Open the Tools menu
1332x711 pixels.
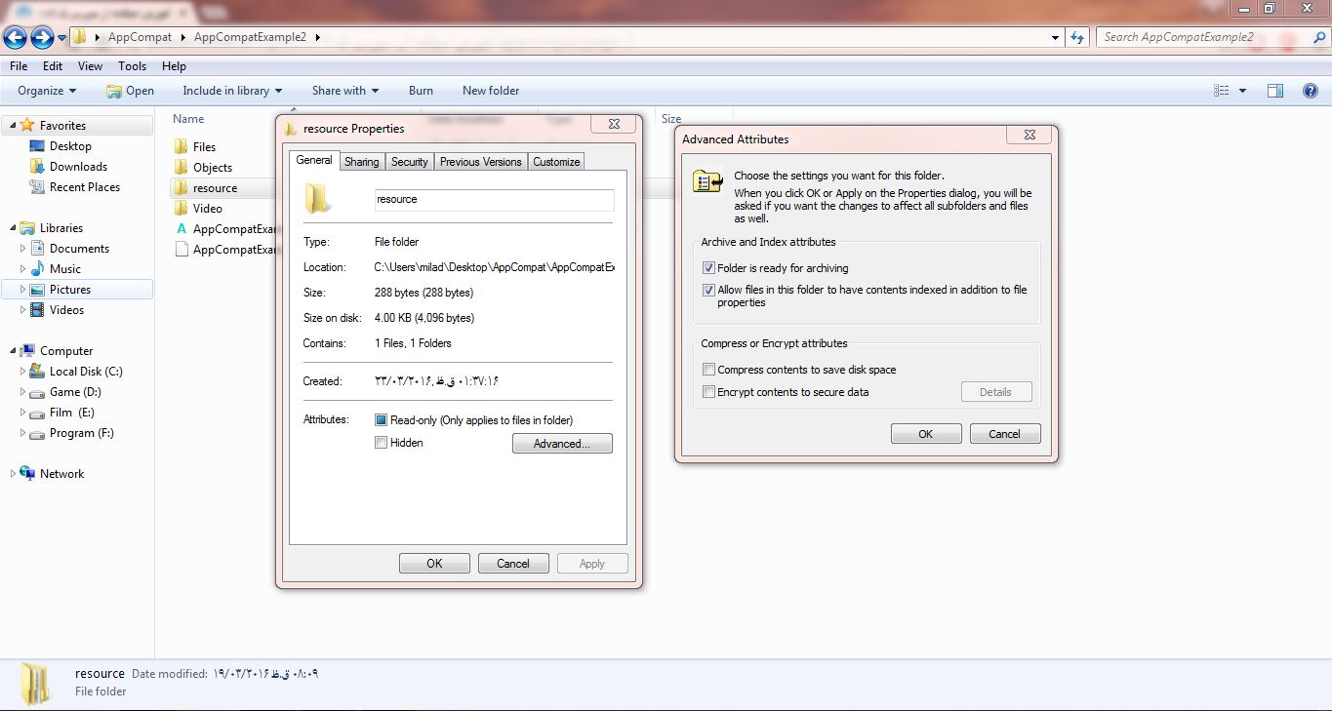click(132, 66)
